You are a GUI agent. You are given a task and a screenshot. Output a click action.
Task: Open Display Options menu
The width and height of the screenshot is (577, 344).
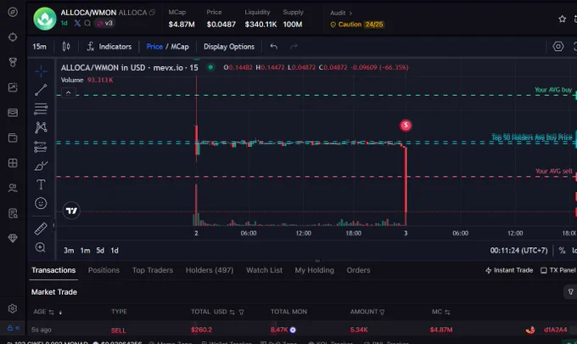coord(229,47)
